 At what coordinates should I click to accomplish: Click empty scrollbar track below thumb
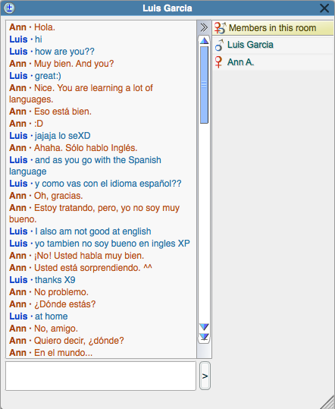click(x=204, y=222)
